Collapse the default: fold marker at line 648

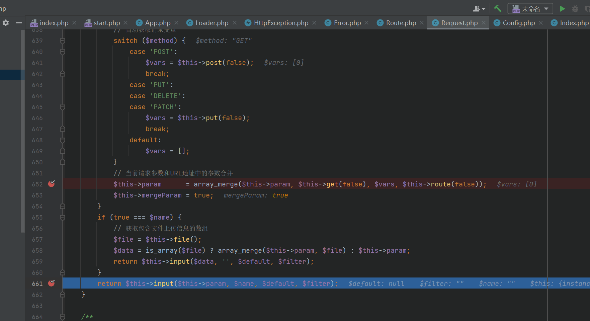(62, 140)
